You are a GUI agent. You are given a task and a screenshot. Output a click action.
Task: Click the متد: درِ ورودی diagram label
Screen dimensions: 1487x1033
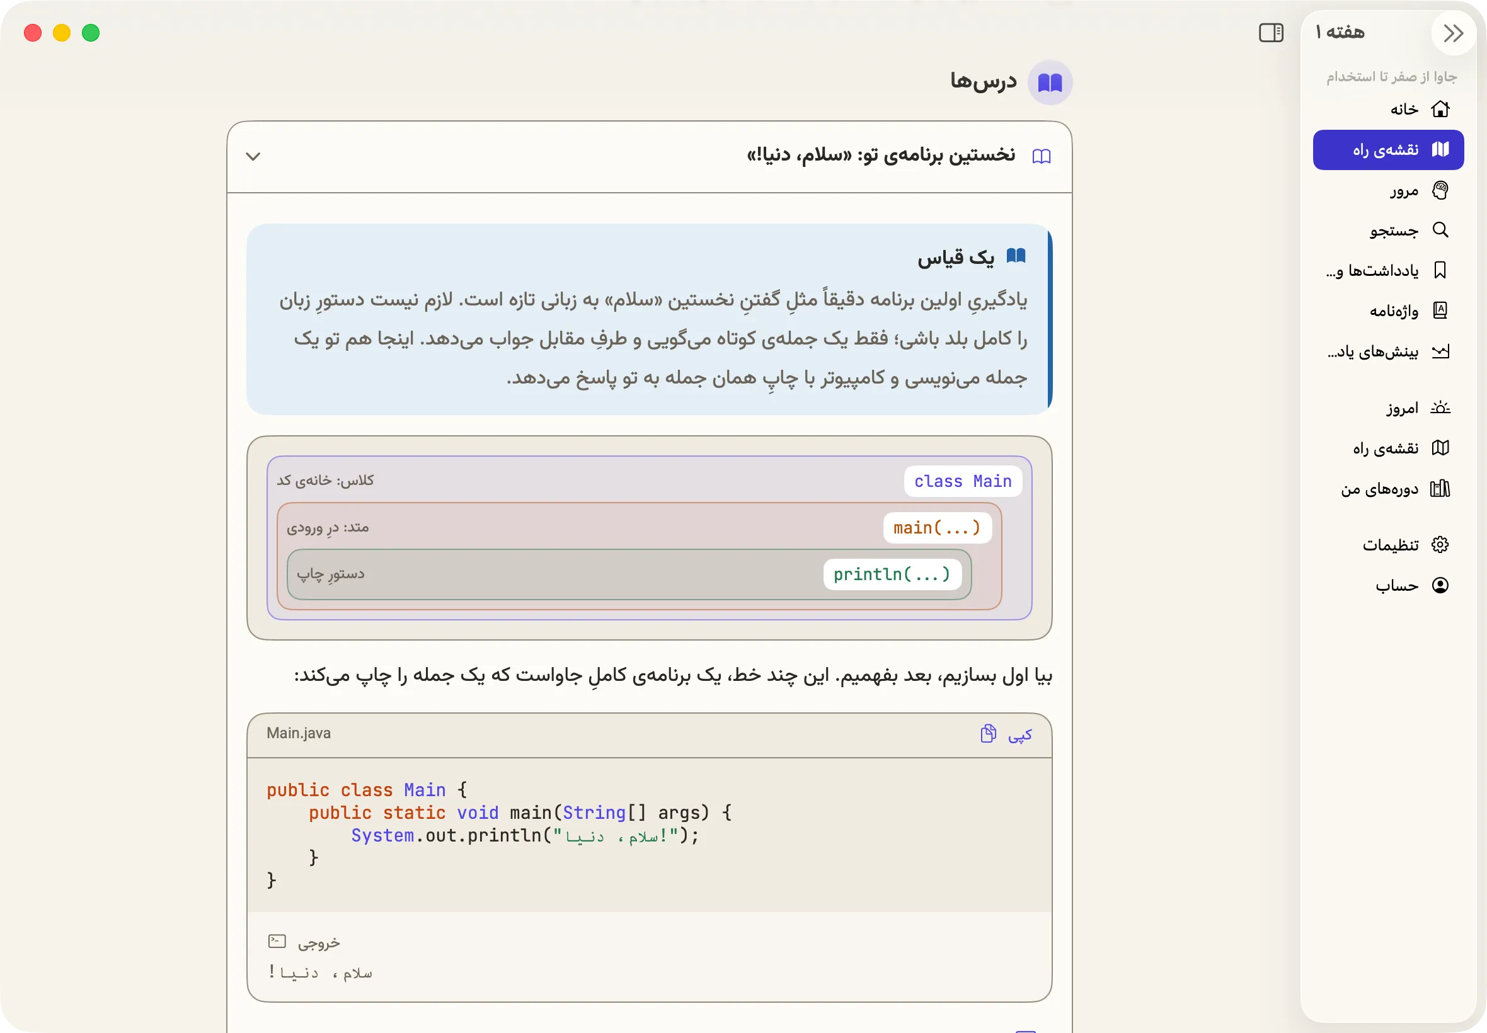(x=328, y=528)
